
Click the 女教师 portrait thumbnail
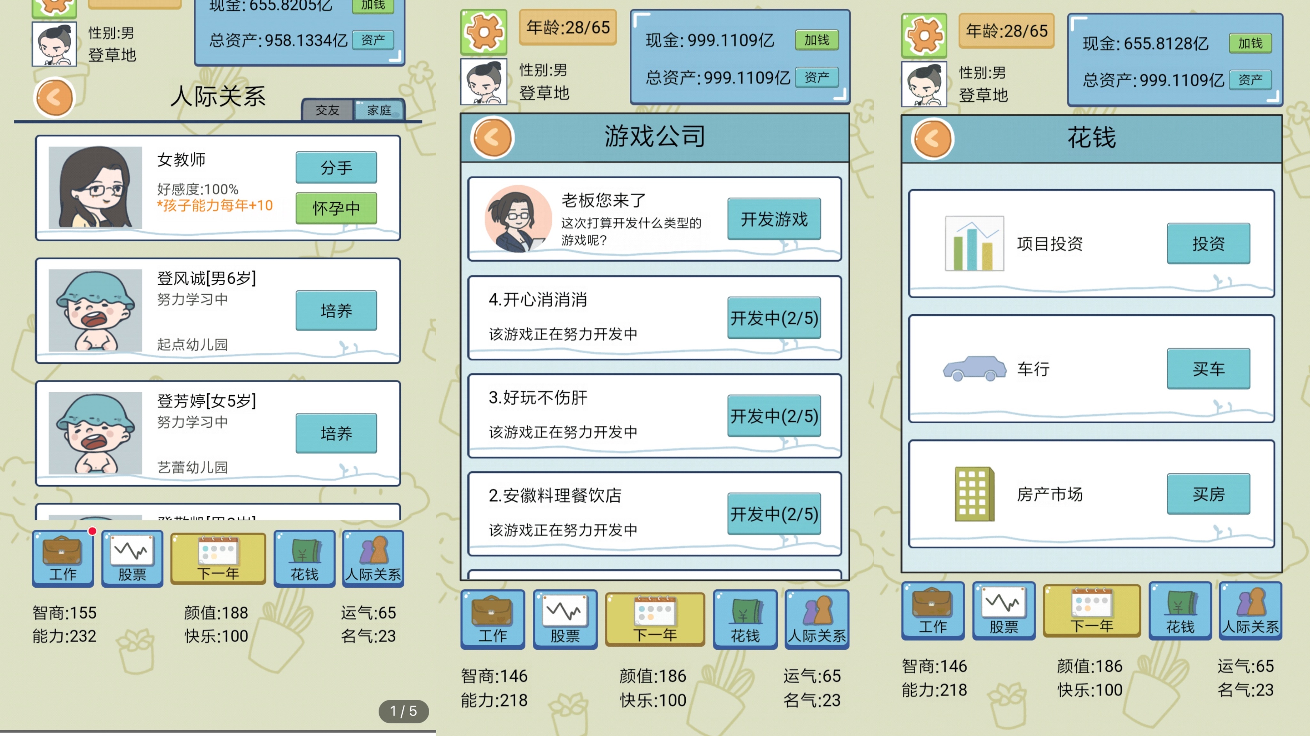point(95,188)
